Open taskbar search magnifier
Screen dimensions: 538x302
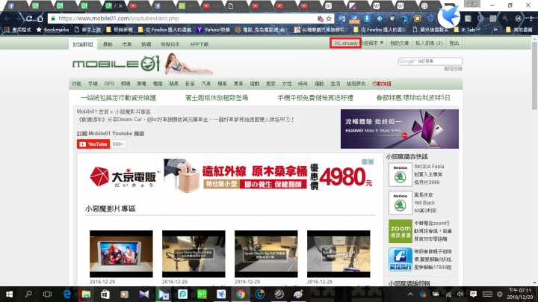tap(28, 294)
